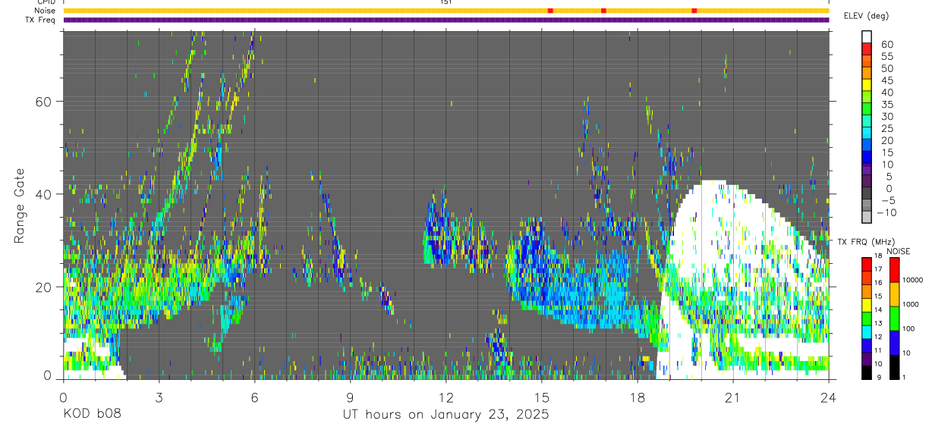Click the blue 10-100 NOISE bar segment

point(894,342)
